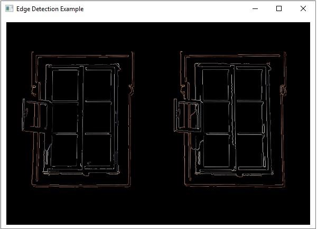Image resolution: width=317 pixels, height=229 pixels.
Task: Close the Edge Detection Example window
Action: (303, 8)
